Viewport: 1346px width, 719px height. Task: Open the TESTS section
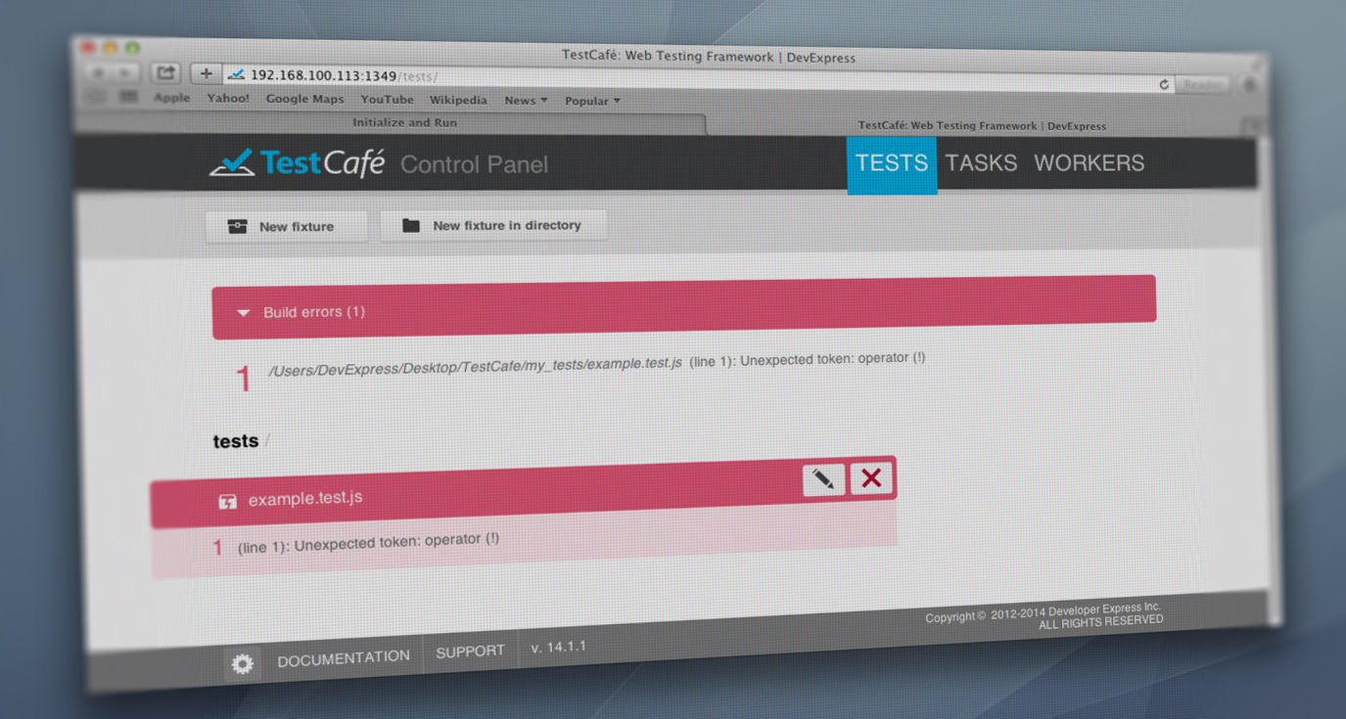[x=892, y=163]
